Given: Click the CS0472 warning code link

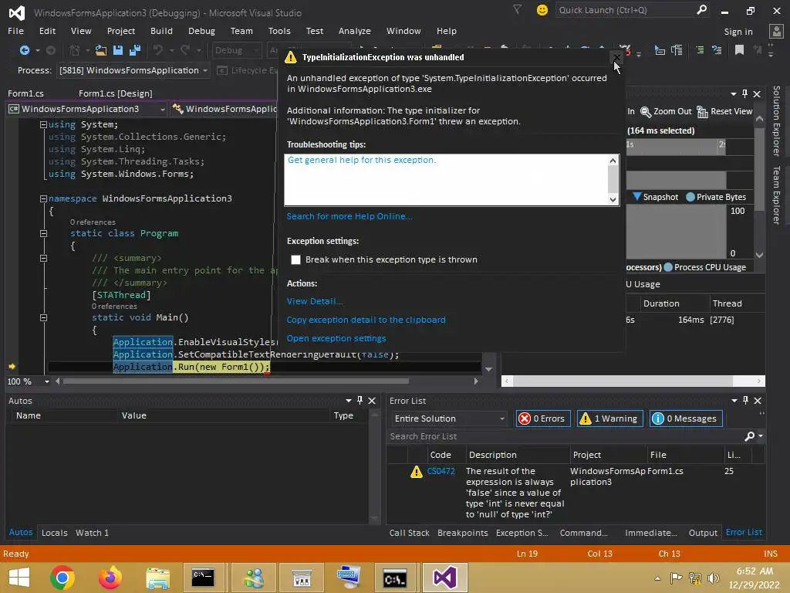Looking at the screenshot, I should (x=441, y=471).
